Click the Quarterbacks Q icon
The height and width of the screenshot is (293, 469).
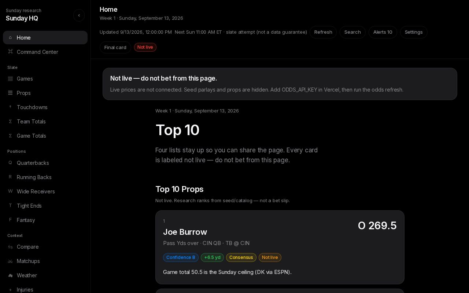(10, 163)
